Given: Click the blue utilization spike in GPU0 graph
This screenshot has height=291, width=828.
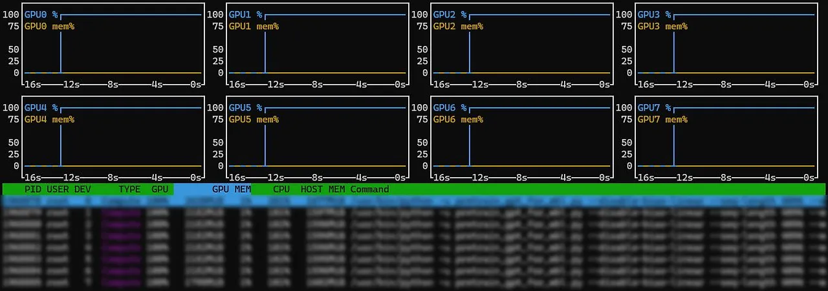Looking at the screenshot, I should pyautogui.click(x=61, y=52).
